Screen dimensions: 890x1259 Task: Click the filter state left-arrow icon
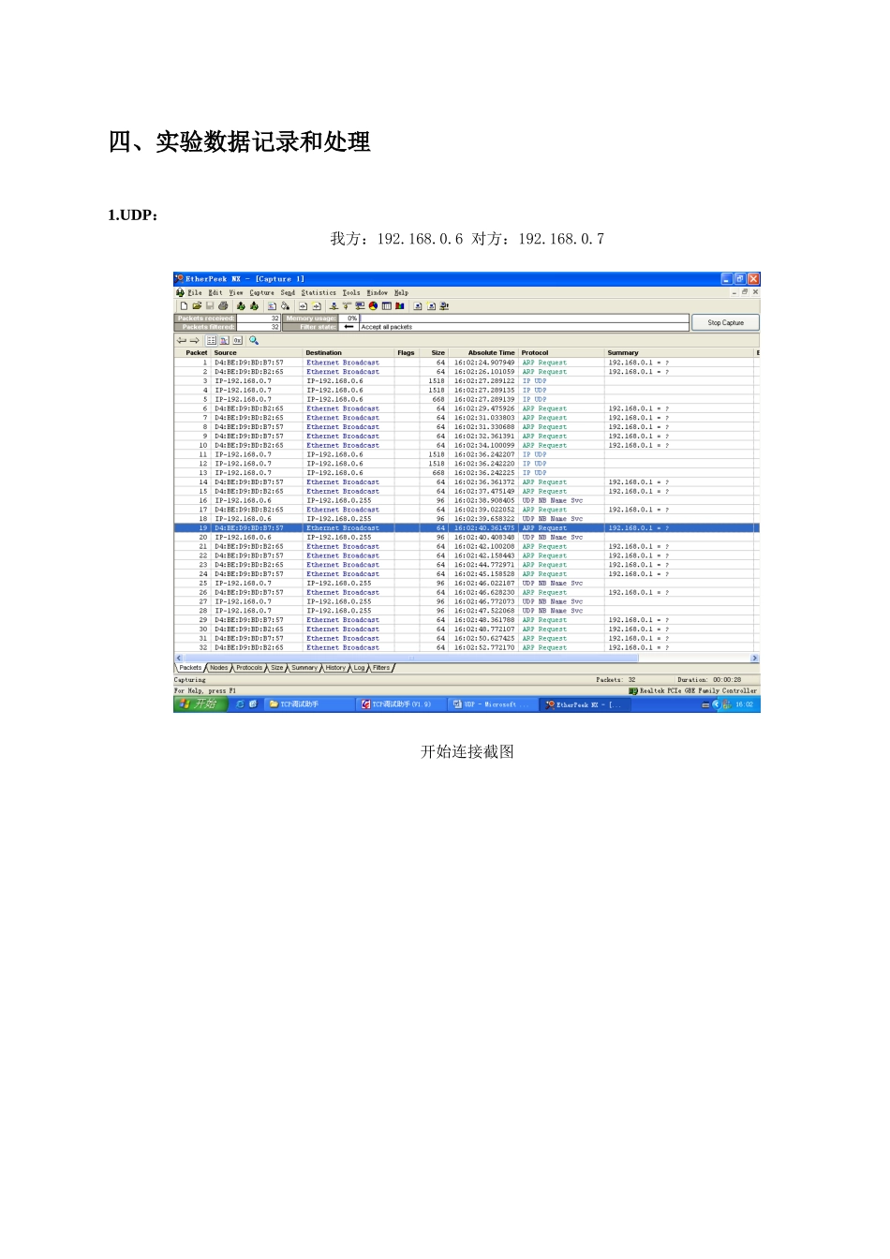349,327
